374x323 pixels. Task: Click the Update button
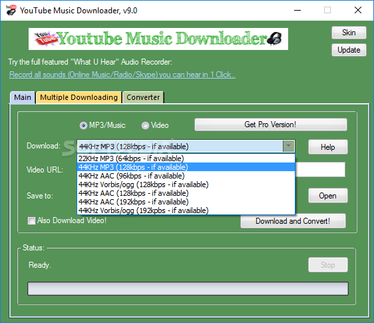pyautogui.click(x=349, y=50)
